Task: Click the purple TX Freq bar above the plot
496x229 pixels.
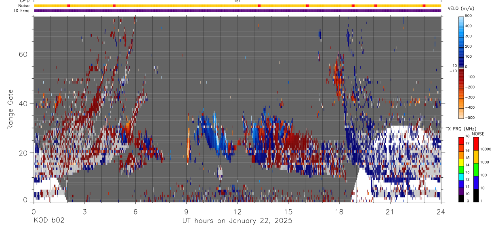Action: 237,11
